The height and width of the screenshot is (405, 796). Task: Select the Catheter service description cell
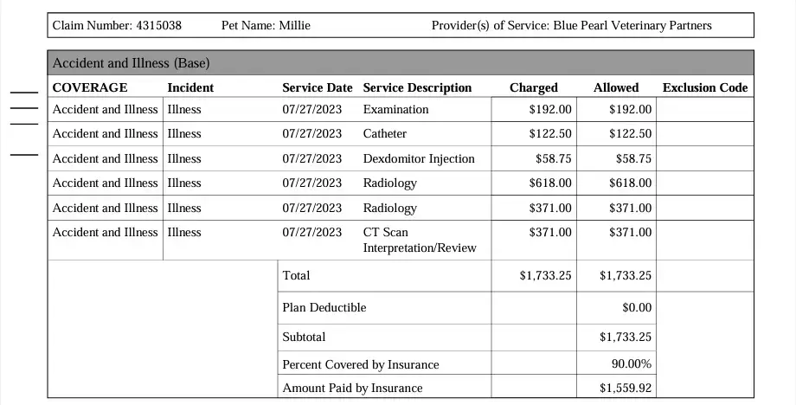[x=384, y=134]
